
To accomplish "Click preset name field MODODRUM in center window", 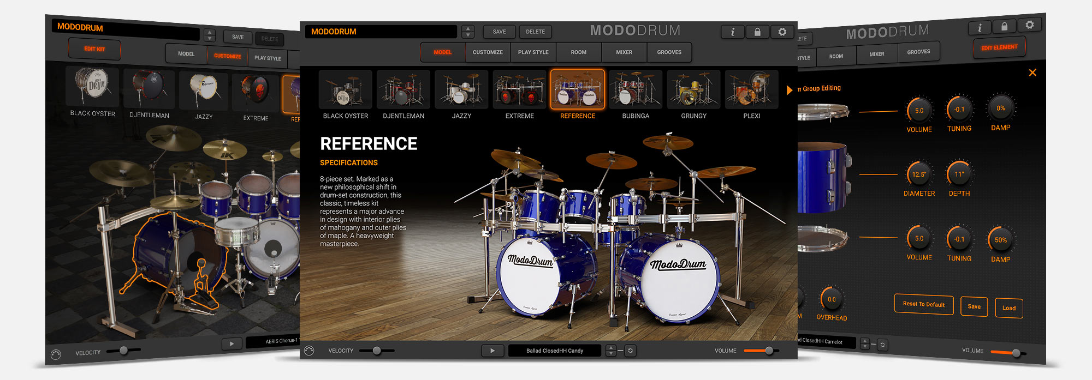I will click(x=381, y=32).
